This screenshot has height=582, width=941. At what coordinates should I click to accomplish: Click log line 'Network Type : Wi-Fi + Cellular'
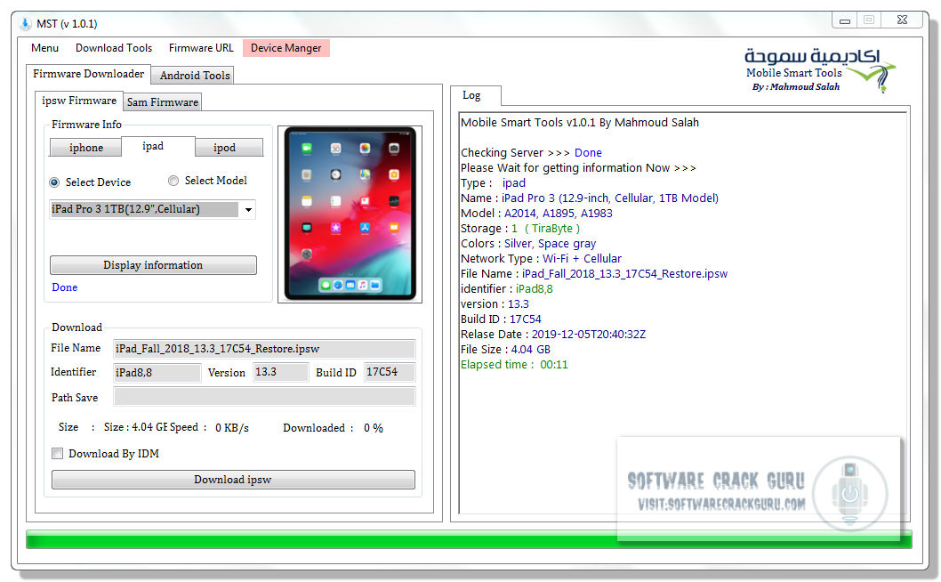[x=542, y=258]
